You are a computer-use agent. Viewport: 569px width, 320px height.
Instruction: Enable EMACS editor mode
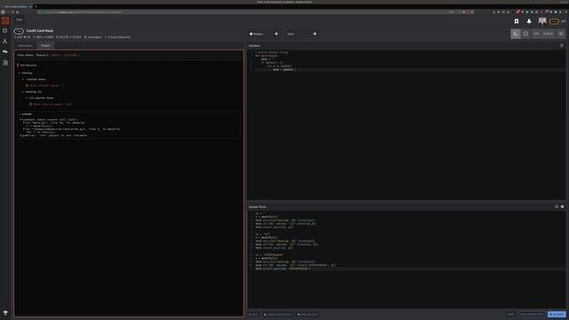[548, 34]
